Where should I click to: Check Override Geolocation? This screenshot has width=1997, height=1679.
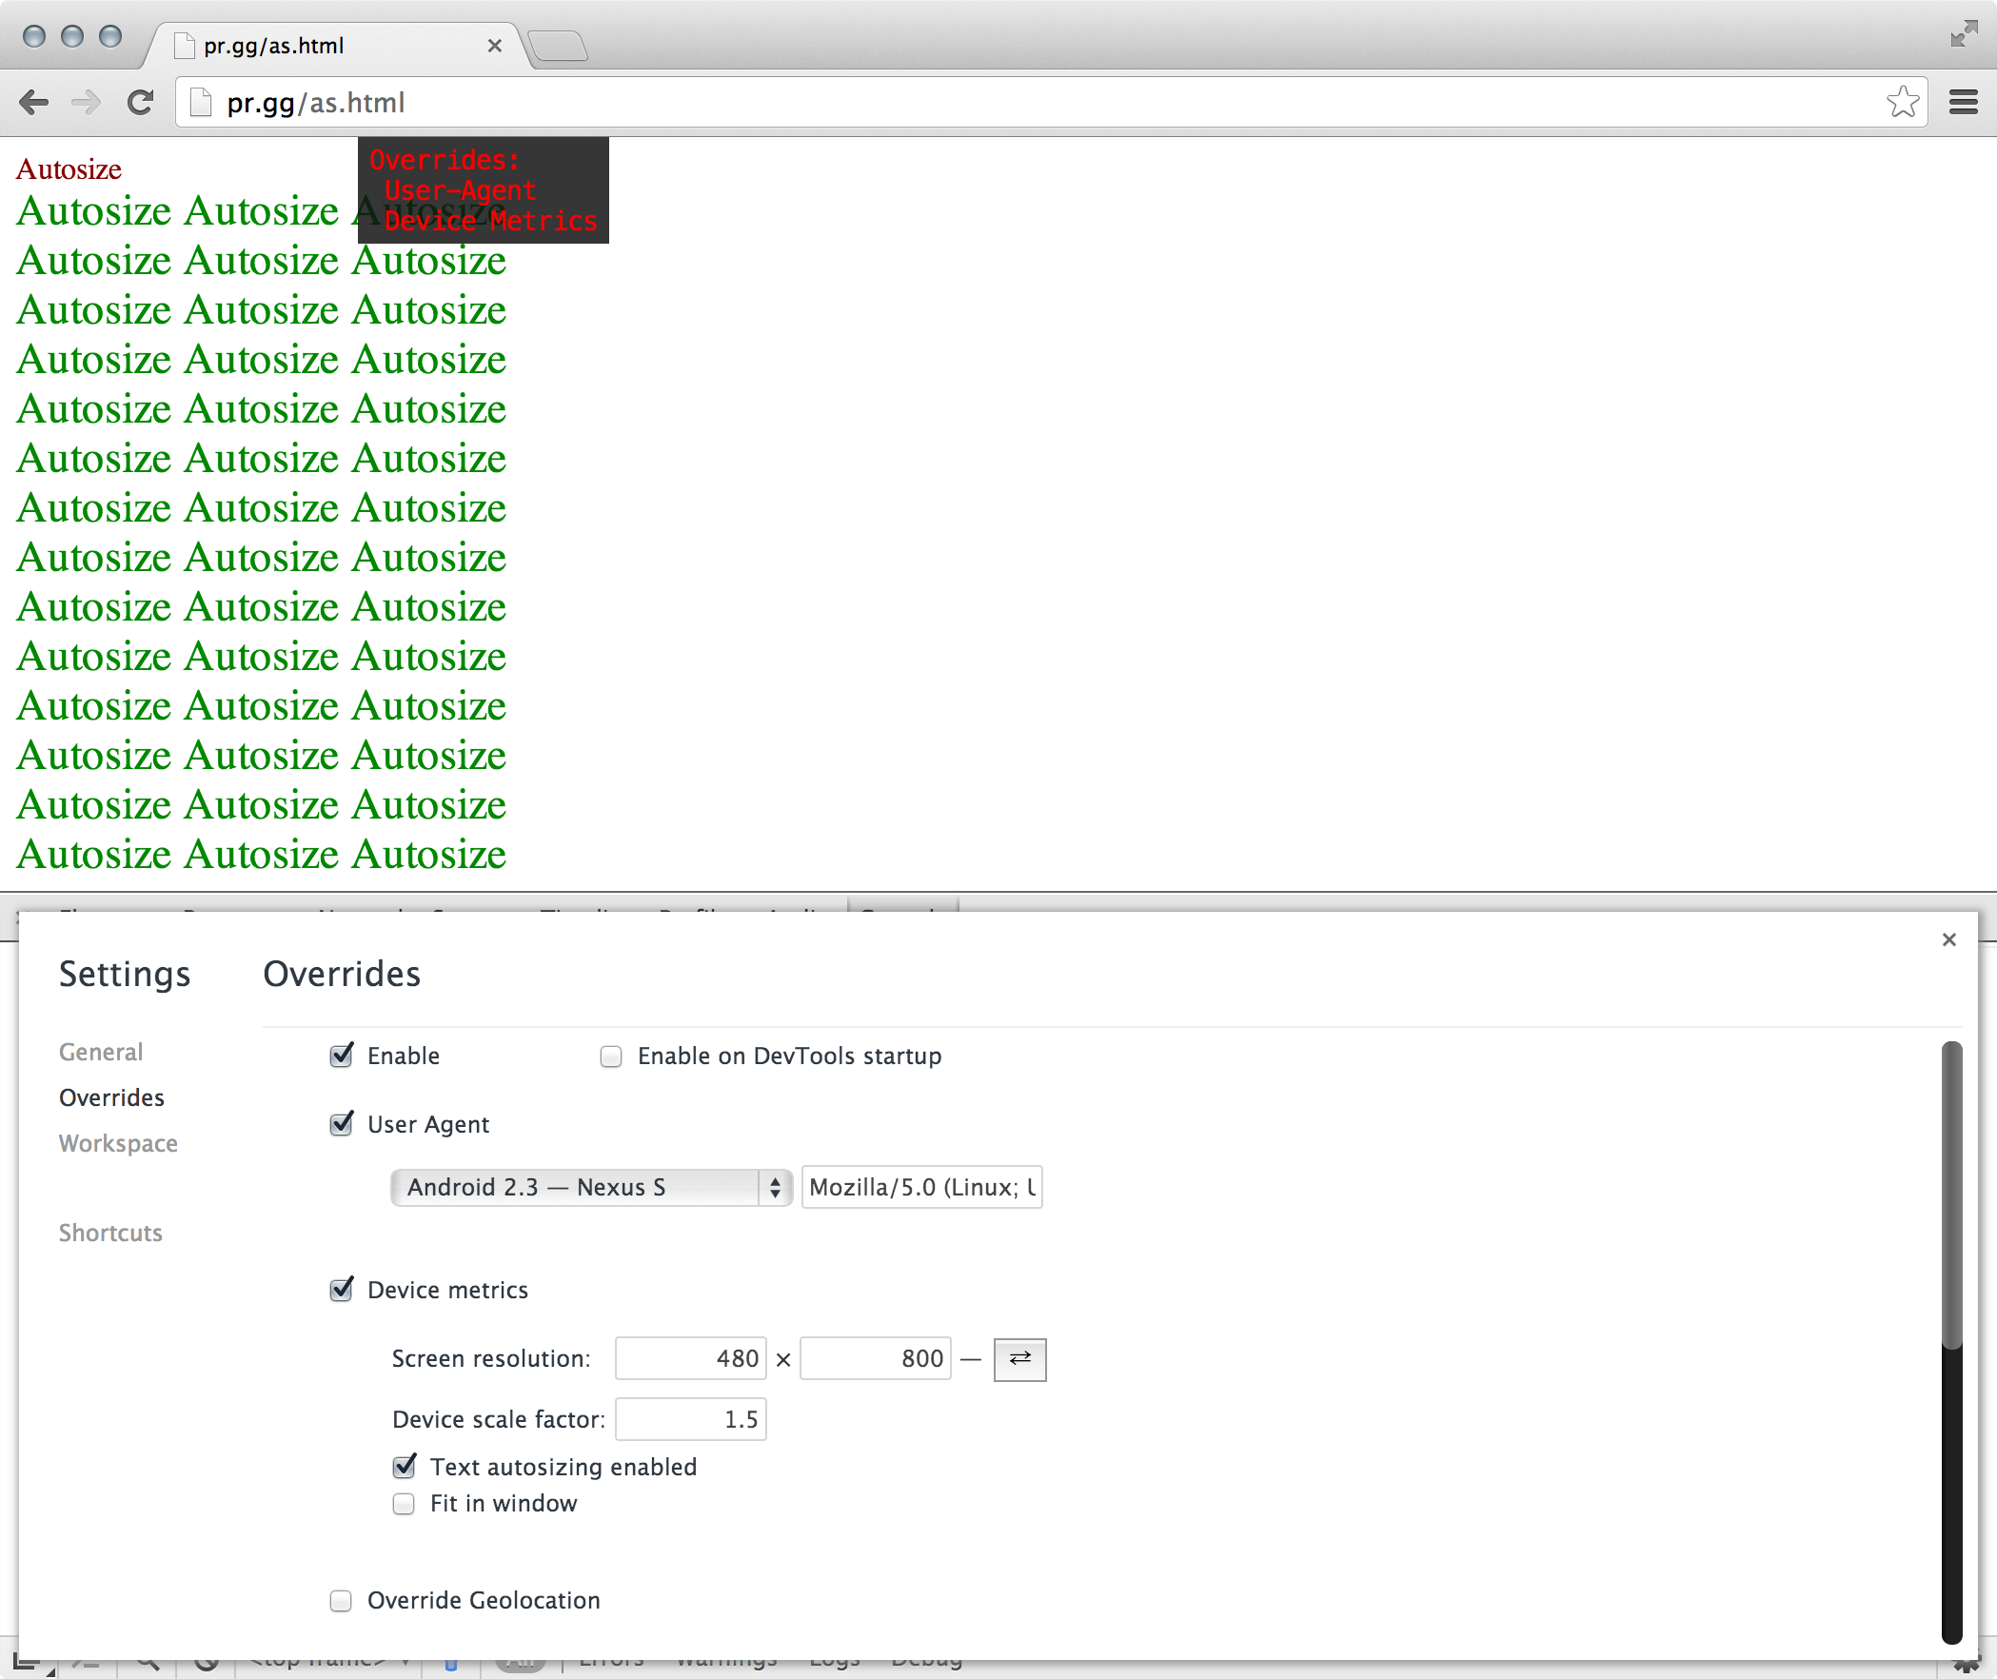(341, 1601)
